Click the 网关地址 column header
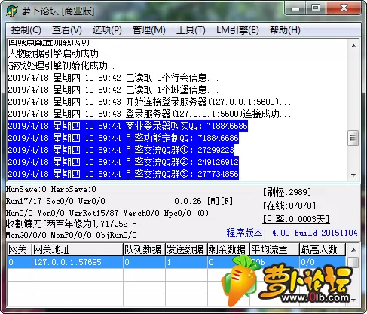 (78, 249)
